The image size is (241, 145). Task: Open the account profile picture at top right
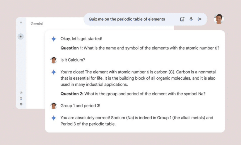[x=219, y=19]
